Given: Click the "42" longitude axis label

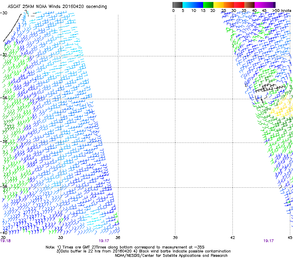Looking at the screenshot, I should click(x=233, y=238).
